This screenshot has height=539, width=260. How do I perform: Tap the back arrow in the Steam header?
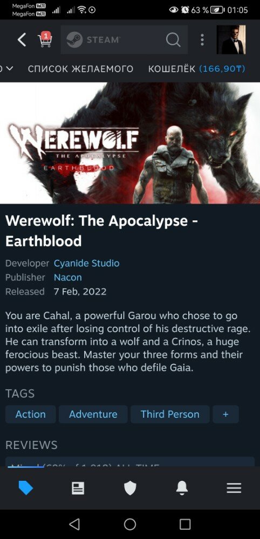[x=22, y=40]
